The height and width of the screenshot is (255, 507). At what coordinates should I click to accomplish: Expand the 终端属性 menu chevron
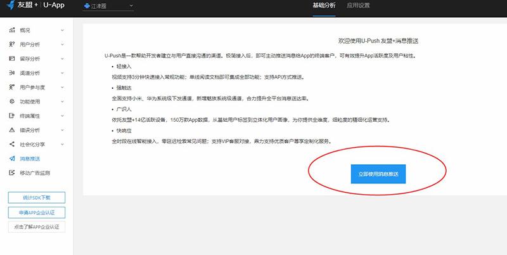point(62,115)
